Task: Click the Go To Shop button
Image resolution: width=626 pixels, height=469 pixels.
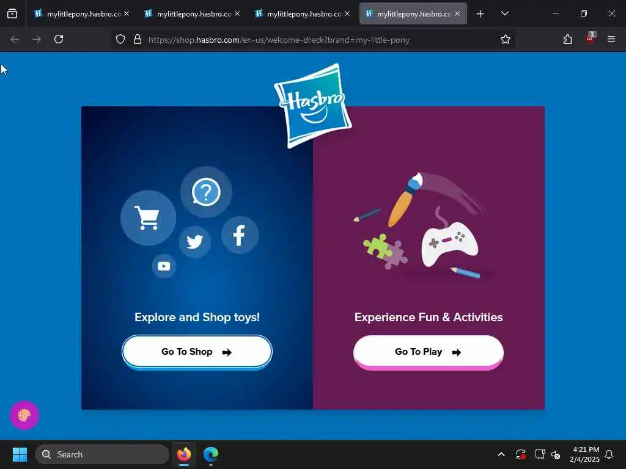Action: coord(197,352)
